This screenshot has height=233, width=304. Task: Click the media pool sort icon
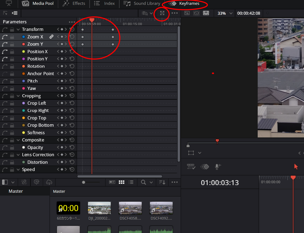(162, 182)
